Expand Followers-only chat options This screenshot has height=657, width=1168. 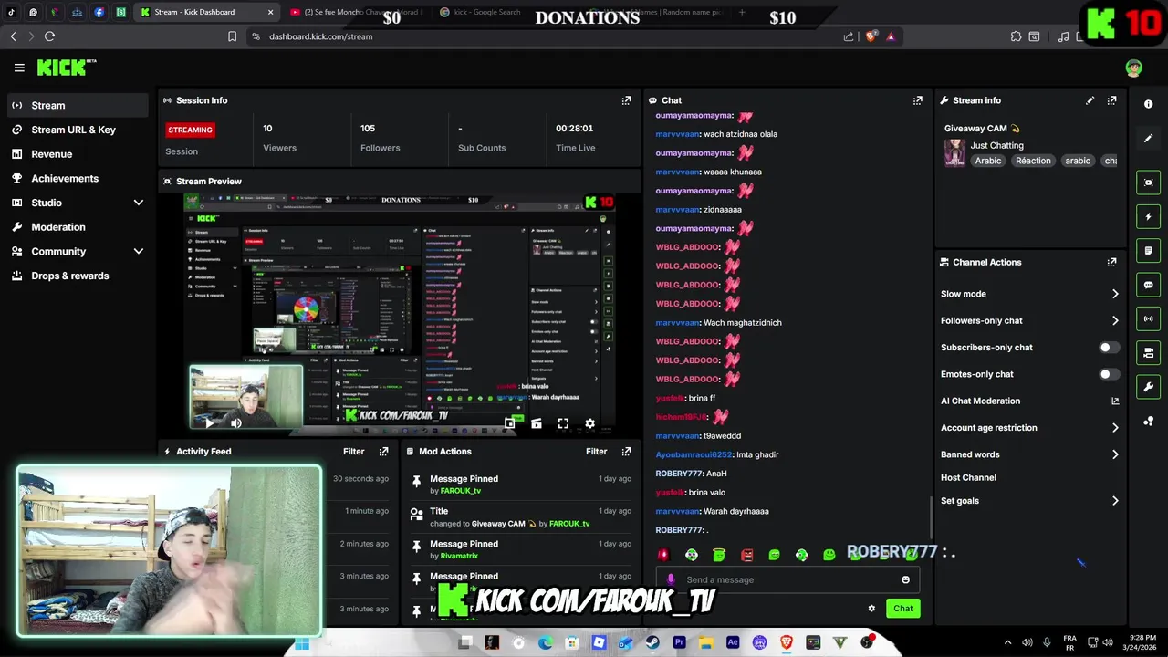1114,320
